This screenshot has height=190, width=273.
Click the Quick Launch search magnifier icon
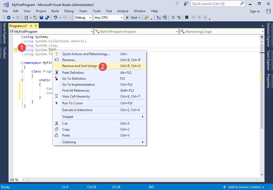[x=242, y=4]
